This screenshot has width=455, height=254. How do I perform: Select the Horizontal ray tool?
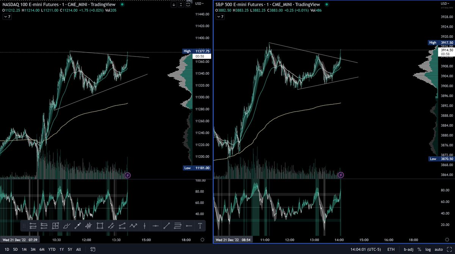(189, 226)
